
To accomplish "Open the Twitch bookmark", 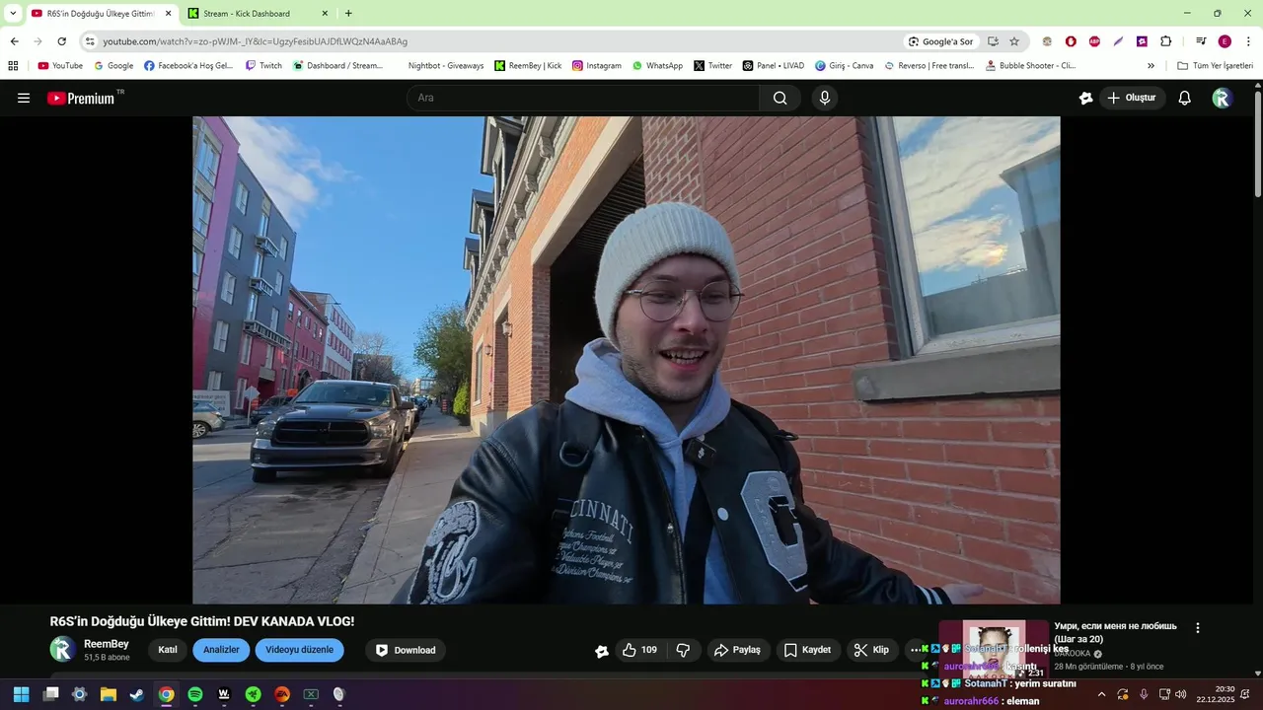I will coord(263,66).
